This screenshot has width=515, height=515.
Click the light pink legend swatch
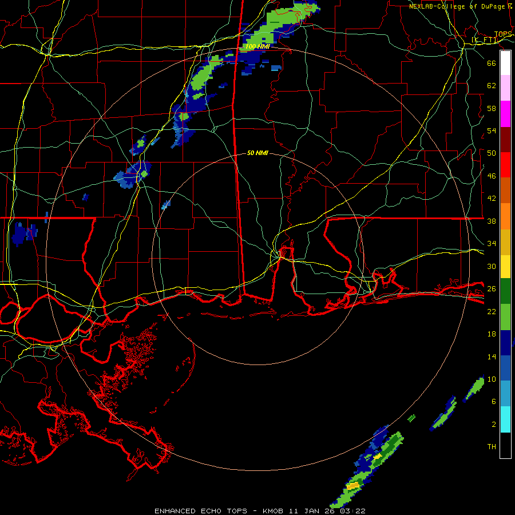[x=505, y=88]
